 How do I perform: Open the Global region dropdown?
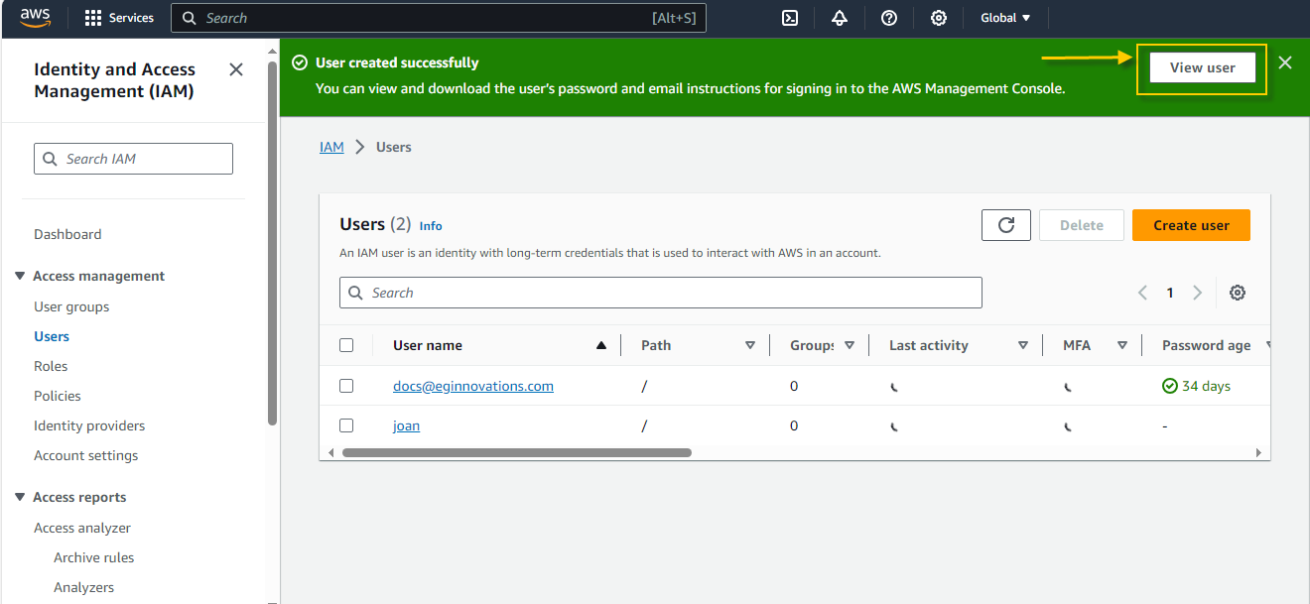click(1005, 18)
